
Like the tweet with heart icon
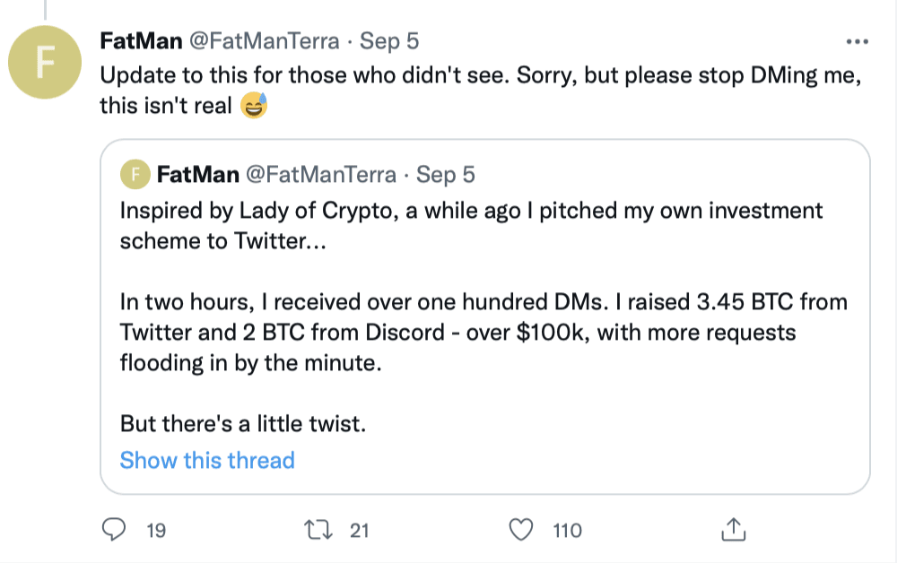point(520,530)
